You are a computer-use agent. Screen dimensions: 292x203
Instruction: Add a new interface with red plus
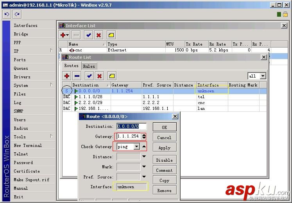coord(64,35)
